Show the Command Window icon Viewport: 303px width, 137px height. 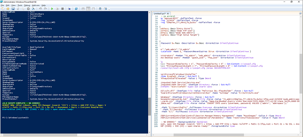coord(100,9)
